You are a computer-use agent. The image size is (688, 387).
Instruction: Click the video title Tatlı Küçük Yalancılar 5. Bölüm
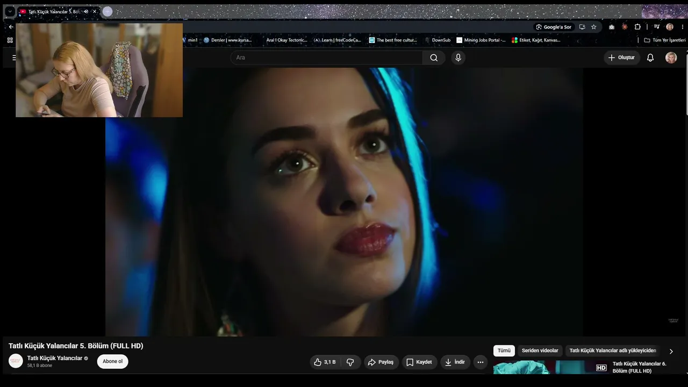pyautogui.click(x=76, y=346)
